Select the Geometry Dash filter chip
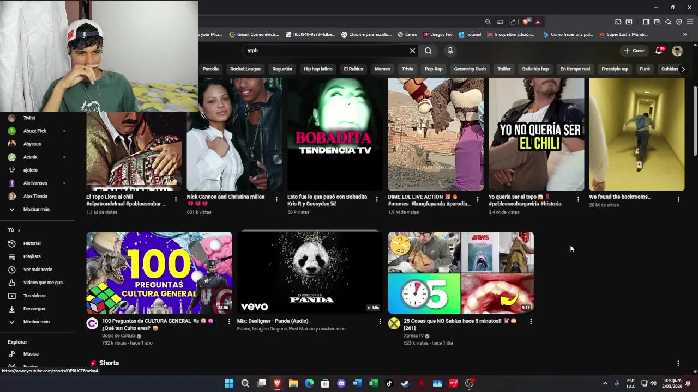The height and width of the screenshot is (392, 698). click(x=470, y=69)
